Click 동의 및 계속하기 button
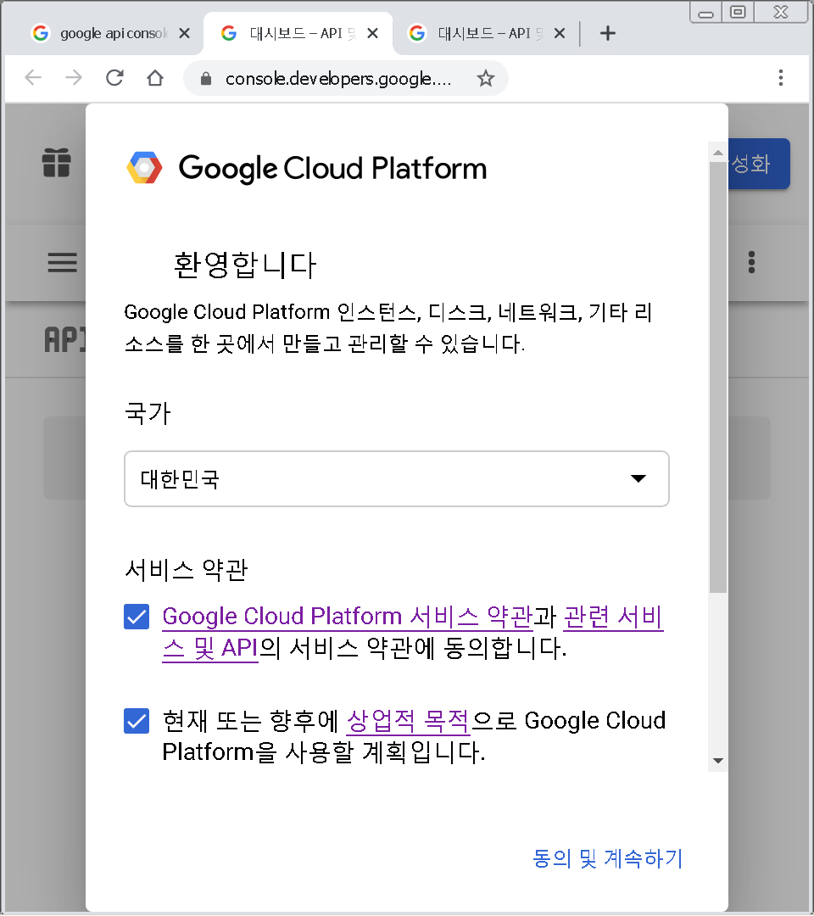 click(607, 858)
